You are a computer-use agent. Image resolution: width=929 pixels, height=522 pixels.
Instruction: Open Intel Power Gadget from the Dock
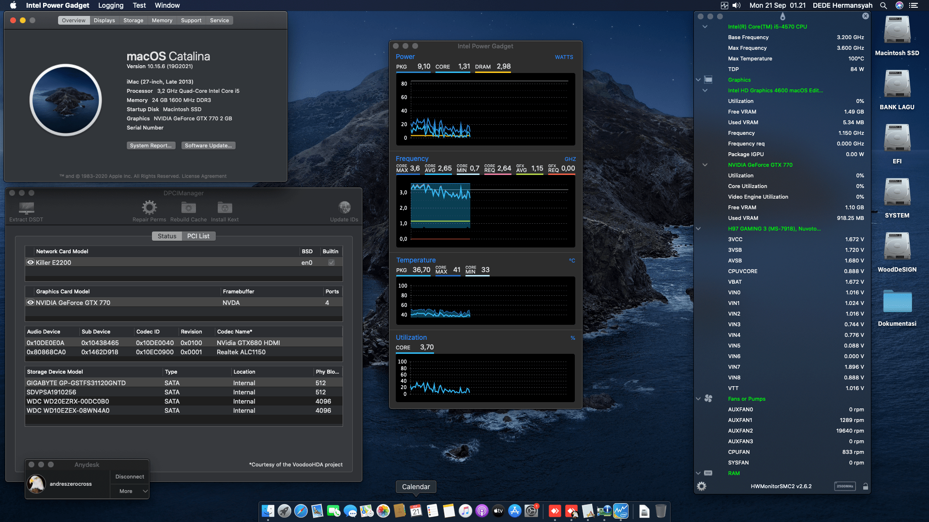[621, 510]
